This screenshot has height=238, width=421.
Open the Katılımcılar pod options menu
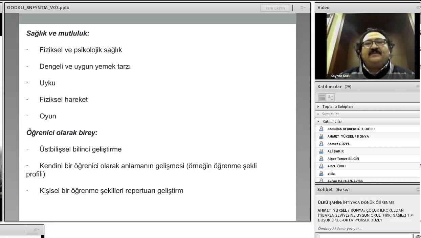[x=418, y=87]
